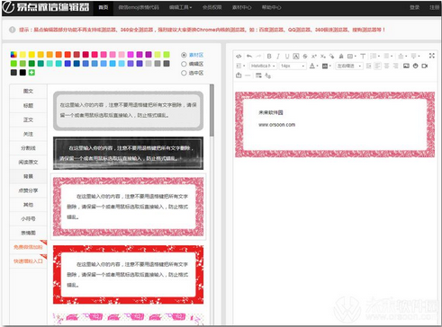Go to the 首页 tab

tap(104, 7)
